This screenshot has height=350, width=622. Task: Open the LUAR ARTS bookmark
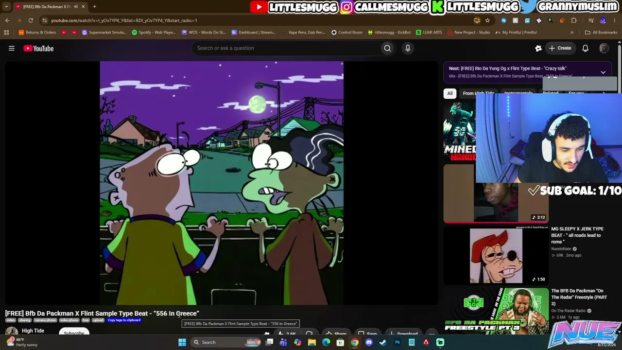pyautogui.click(x=429, y=33)
